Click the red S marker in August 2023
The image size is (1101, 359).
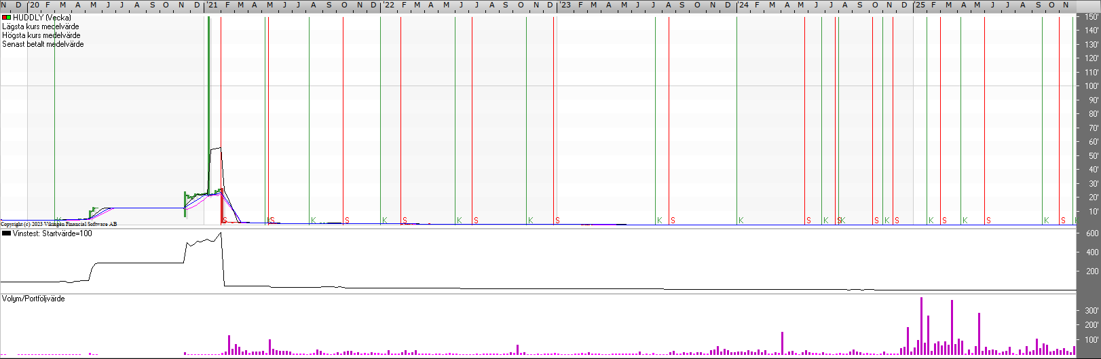pos(673,221)
